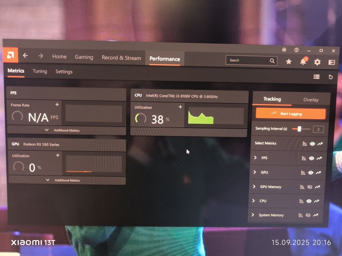Viewport: 342px width, 256px height.
Task: Toggle eye icon for Select Metrics
Action: [x=312, y=144]
